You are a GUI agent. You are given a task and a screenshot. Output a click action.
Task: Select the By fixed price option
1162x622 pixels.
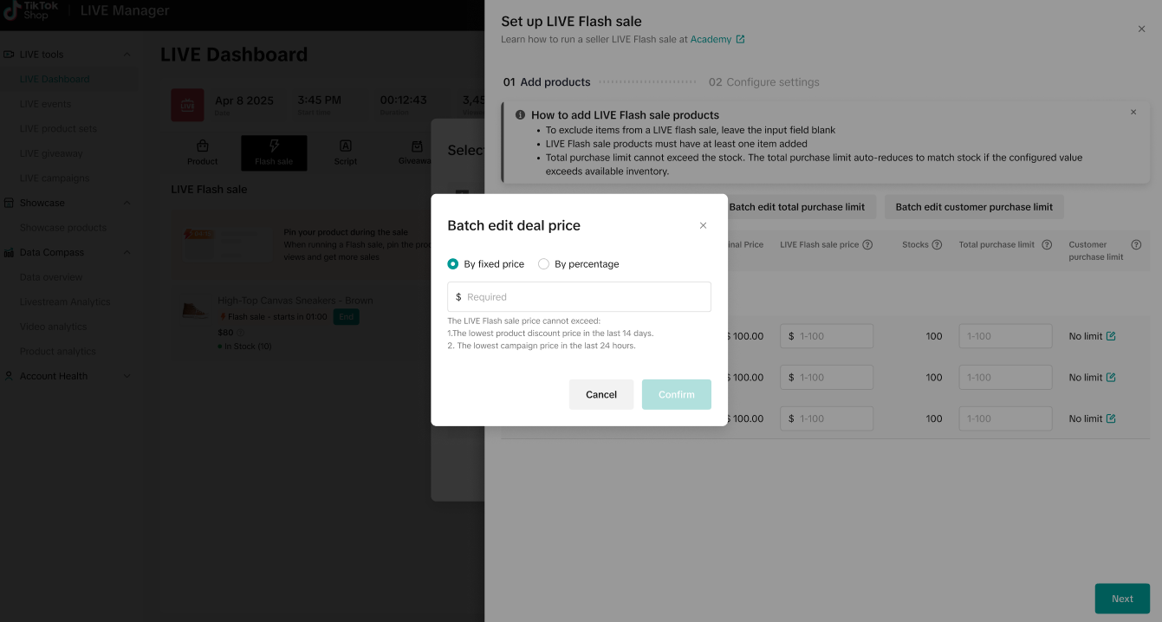click(453, 264)
